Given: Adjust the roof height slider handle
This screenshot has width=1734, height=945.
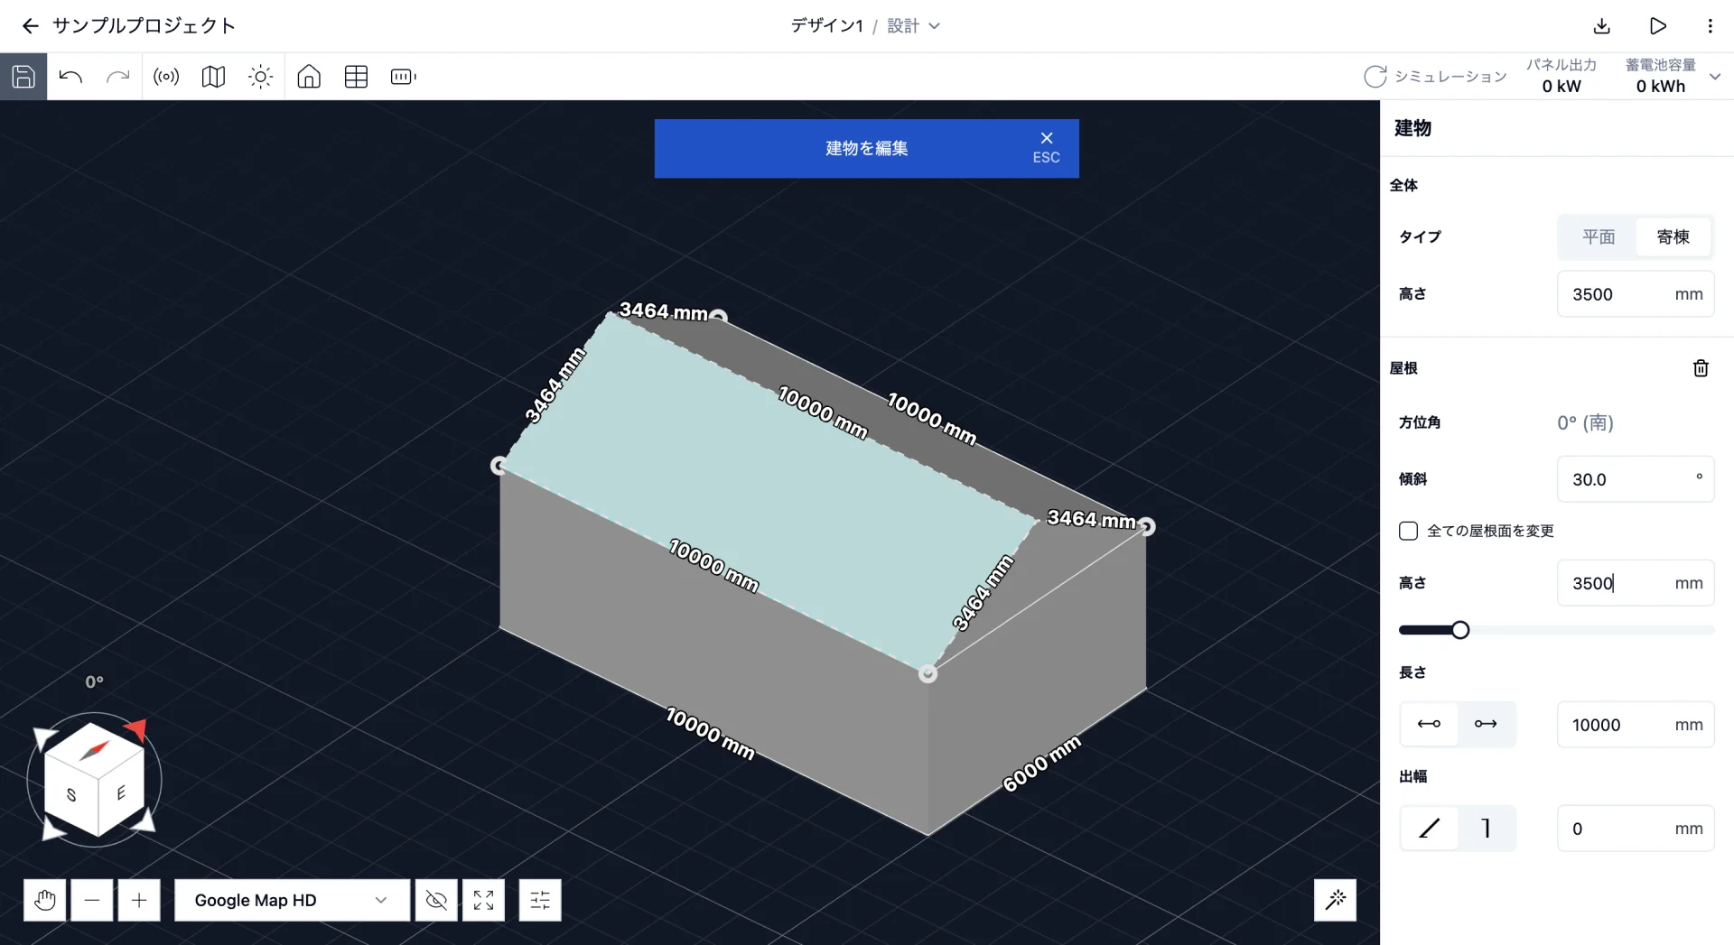Looking at the screenshot, I should click(x=1460, y=630).
